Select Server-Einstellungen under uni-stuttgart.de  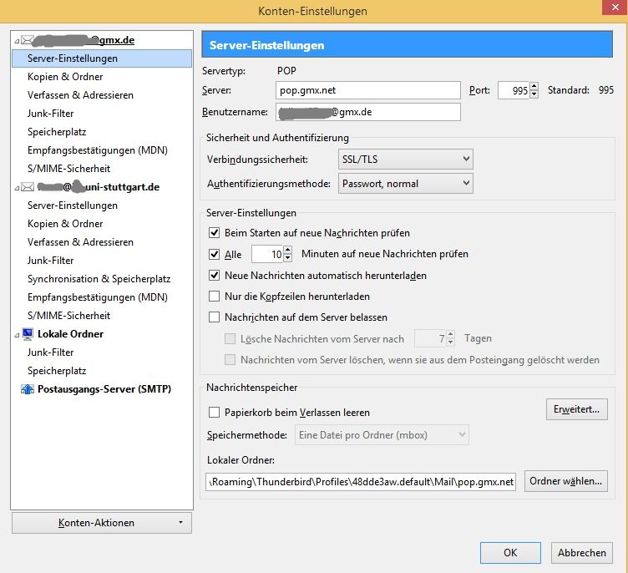pos(73,205)
